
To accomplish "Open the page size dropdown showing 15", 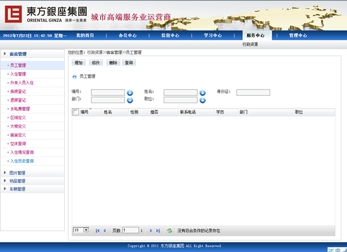I will [x=81, y=230].
